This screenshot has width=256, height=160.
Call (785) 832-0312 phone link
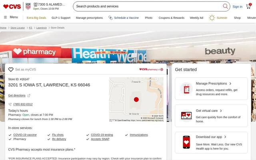pyautogui.click(x=23, y=104)
